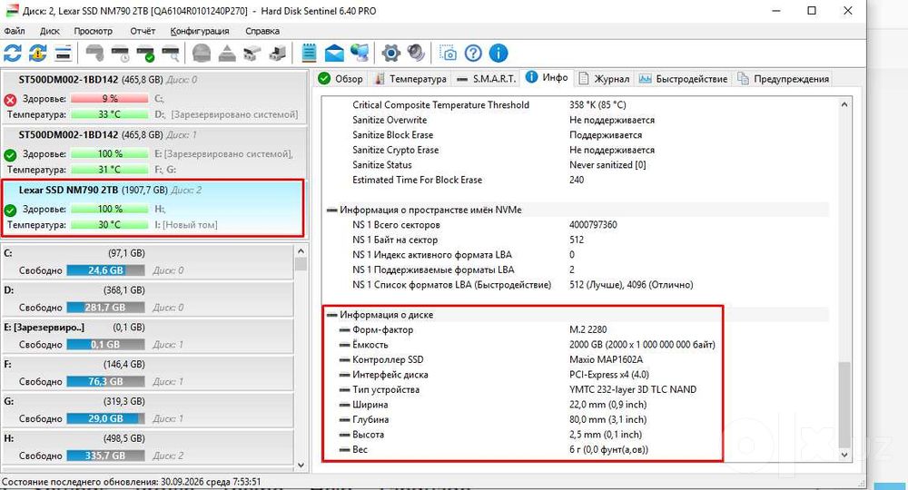
Task: Select partition H: (498,5 GB)
Action: click(x=148, y=446)
